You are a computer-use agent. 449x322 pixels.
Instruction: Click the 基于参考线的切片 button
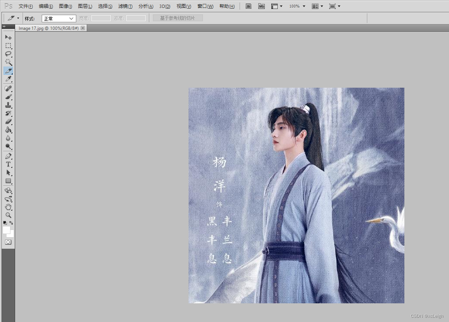(178, 18)
